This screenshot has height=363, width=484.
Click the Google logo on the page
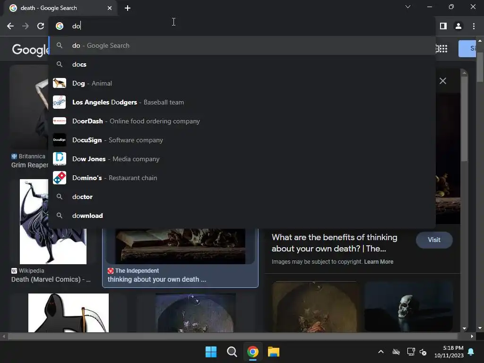coord(30,50)
